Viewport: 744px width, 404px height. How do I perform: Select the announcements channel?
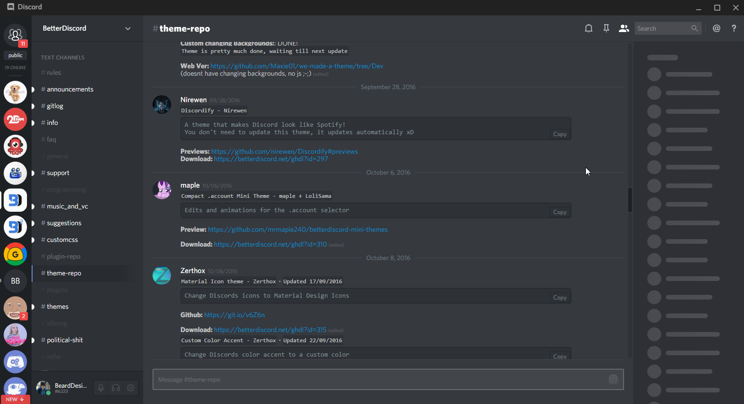click(87, 89)
